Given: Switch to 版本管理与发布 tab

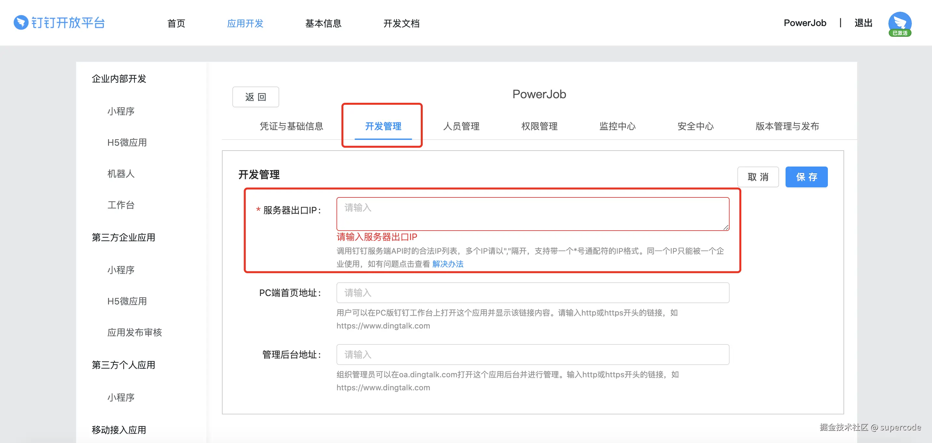Looking at the screenshot, I should click(x=787, y=126).
